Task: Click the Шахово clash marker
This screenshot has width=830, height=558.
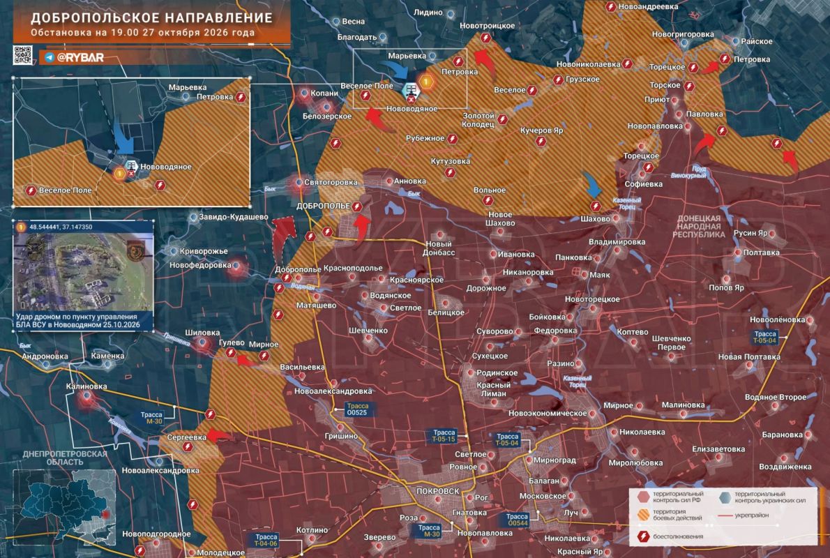Action: (x=595, y=207)
